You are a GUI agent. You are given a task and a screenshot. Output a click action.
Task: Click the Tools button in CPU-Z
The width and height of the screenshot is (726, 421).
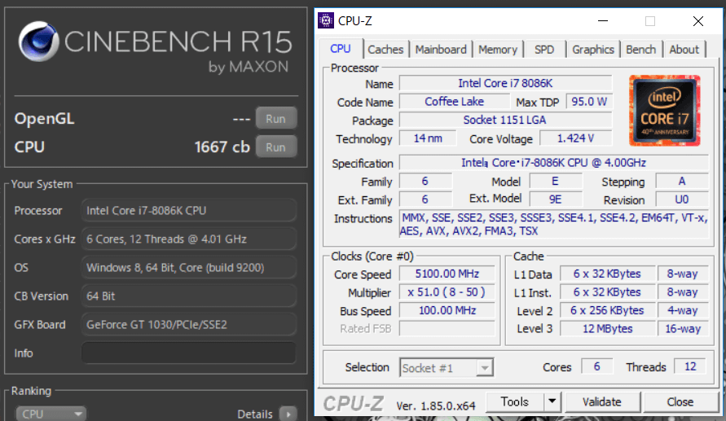pyautogui.click(x=514, y=401)
